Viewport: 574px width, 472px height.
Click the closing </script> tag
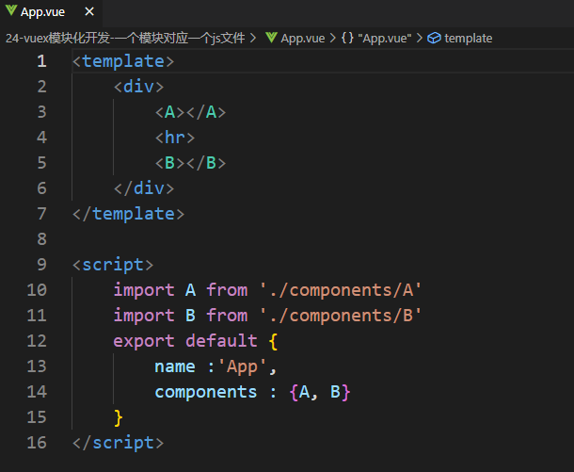pos(119,443)
